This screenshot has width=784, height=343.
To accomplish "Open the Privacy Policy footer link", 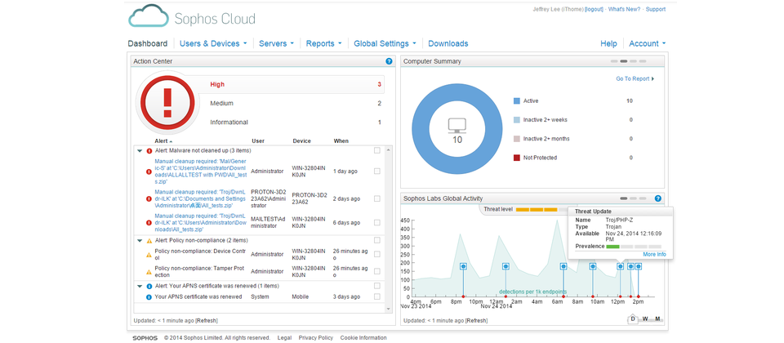I will point(316,338).
